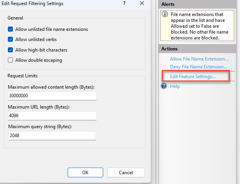240x184 pixels.
Task: Click the Help text link in Actions
Action: coord(175,86)
